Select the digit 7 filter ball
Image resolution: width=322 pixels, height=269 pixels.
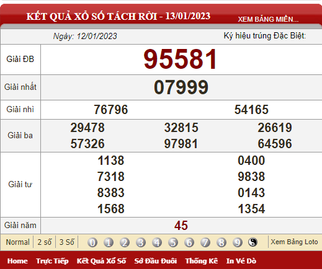tap(205, 242)
